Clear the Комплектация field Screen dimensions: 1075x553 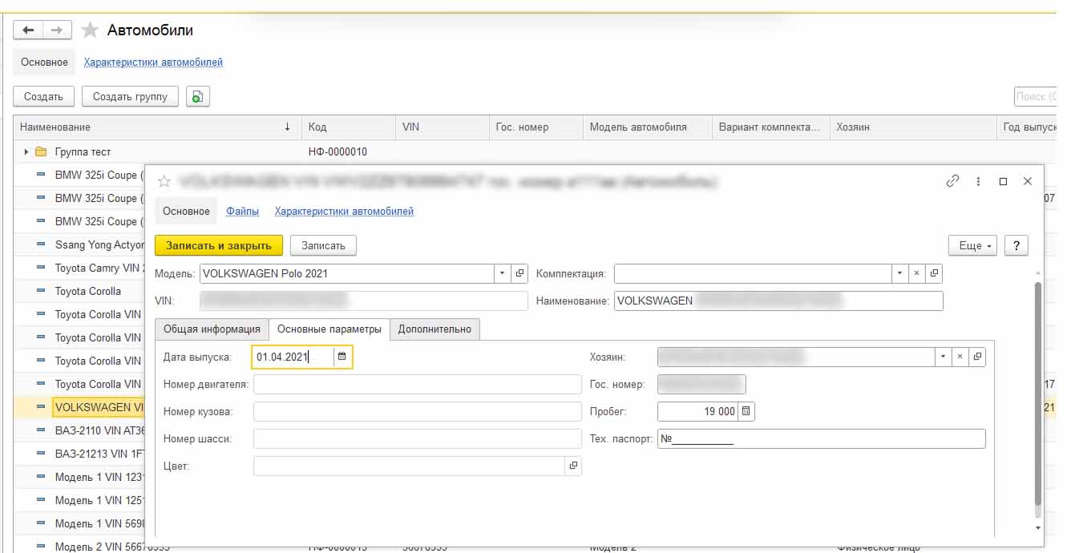pyautogui.click(x=917, y=273)
